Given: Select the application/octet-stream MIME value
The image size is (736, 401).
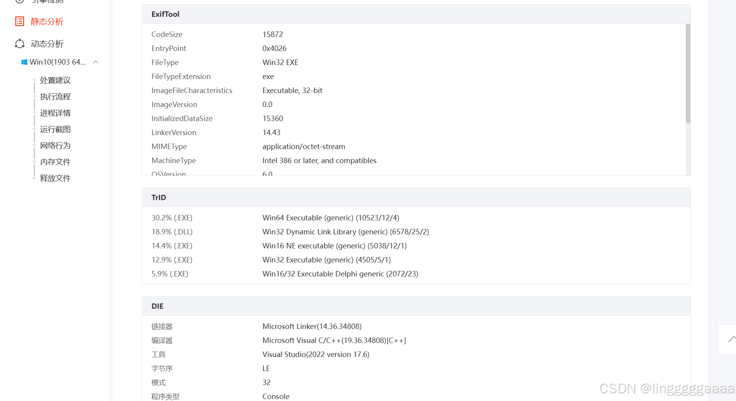Looking at the screenshot, I should tap(304, 146).
